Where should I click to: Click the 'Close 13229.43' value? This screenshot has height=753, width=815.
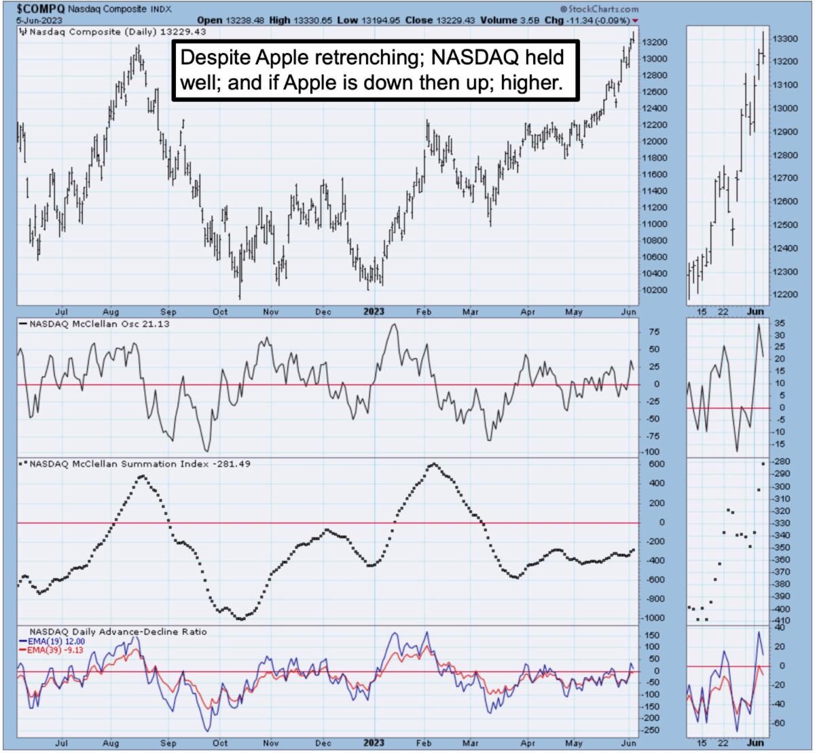point(440,20)
